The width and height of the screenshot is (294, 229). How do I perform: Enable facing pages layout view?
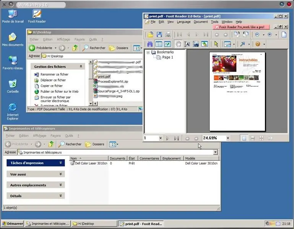[x=270, y=139]
